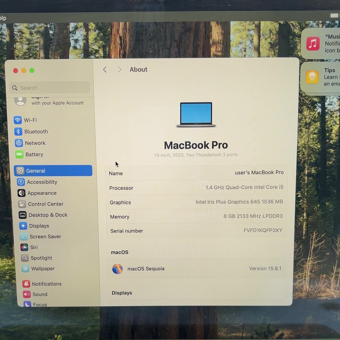Open Accessibility settings
This screenshot has height=340, width=340.
point(37,182)
